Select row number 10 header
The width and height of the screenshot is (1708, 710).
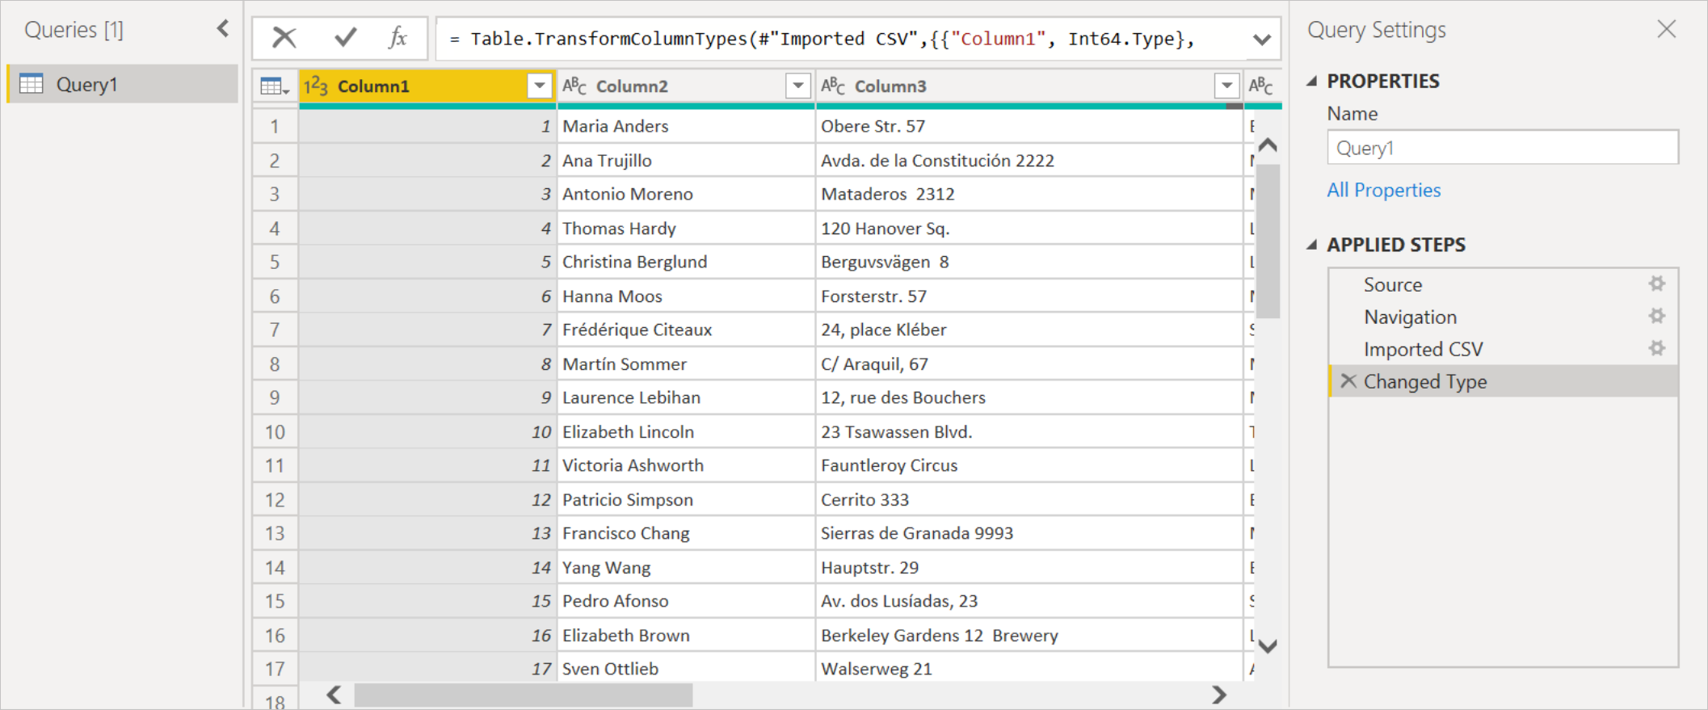click(x=275, y=431)
